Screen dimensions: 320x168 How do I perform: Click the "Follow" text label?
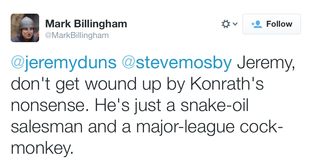(279, 24)
